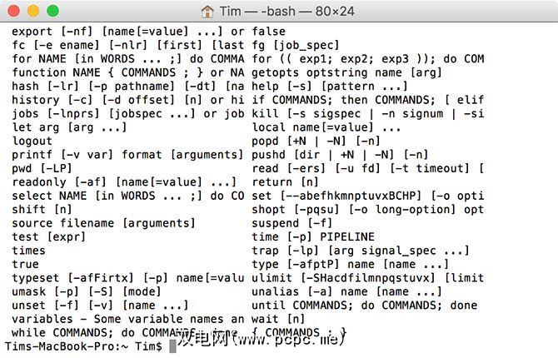Image resolution: width=558 pixels, height=358 pixels.
Task: Click the 'unalias [-a] name [name ...]' line
Action: pos(347,291)
